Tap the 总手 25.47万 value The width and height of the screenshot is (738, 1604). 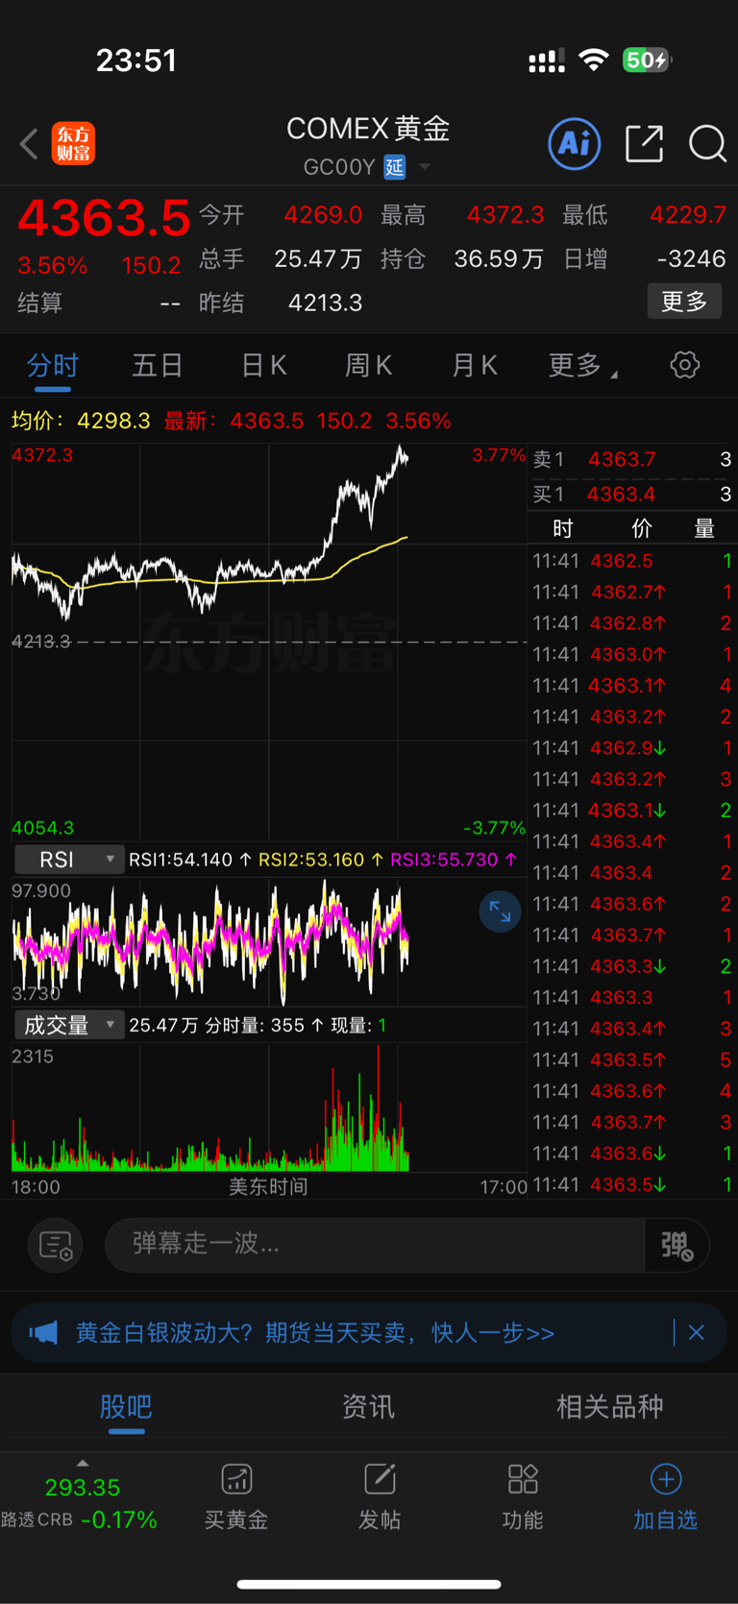click(x=318, y=258)
